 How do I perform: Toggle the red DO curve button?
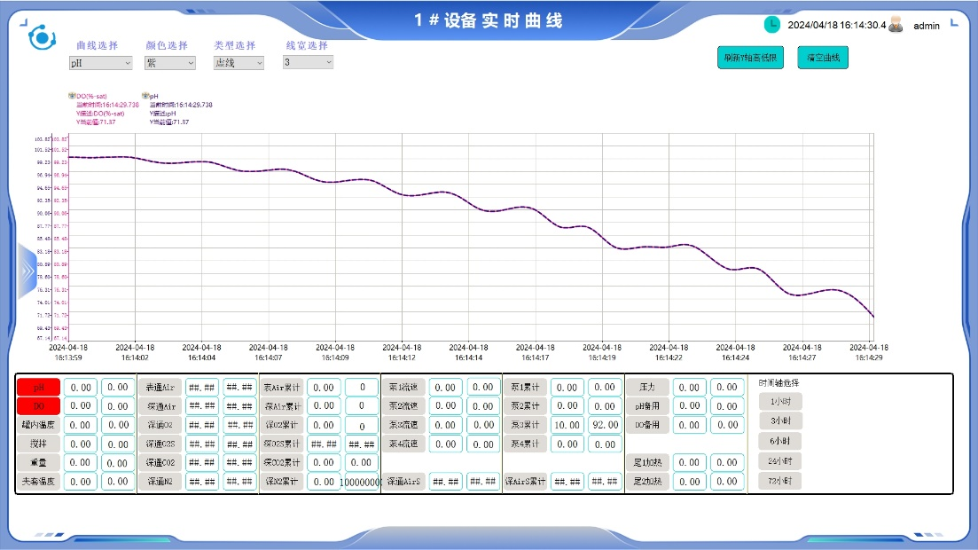38,405
